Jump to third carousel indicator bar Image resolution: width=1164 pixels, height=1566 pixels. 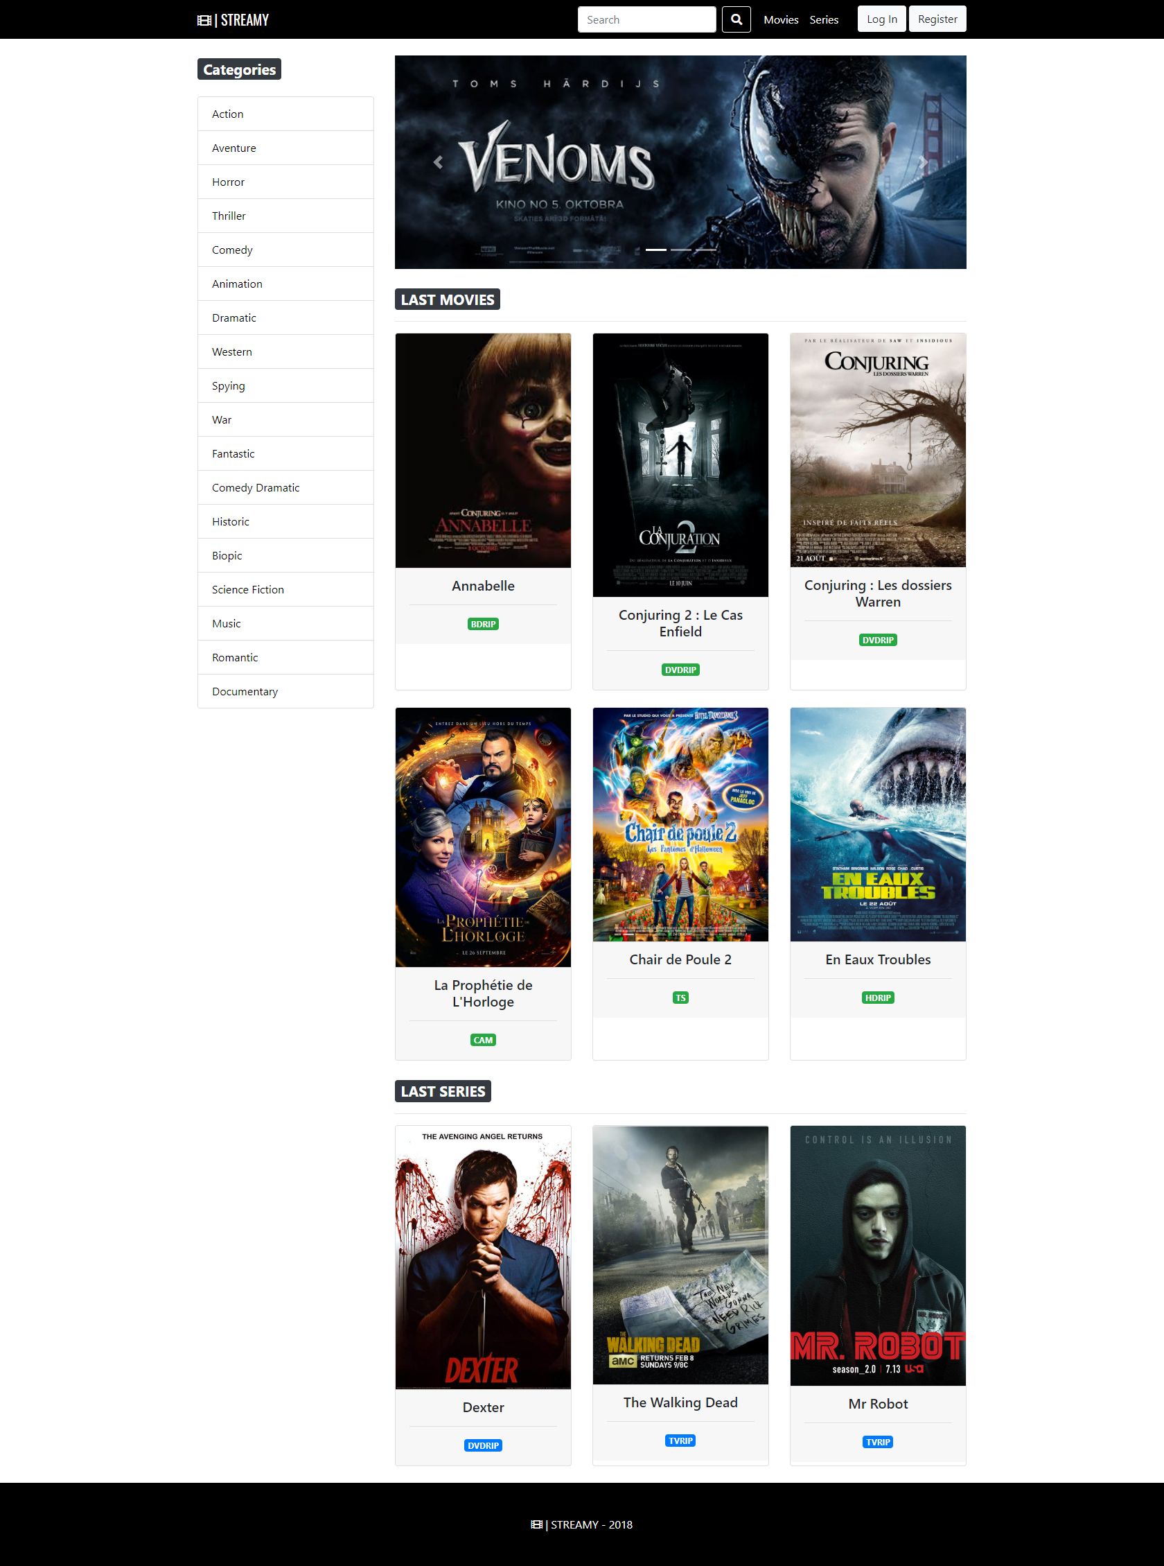pyautogui.click(x=706, y=250)
